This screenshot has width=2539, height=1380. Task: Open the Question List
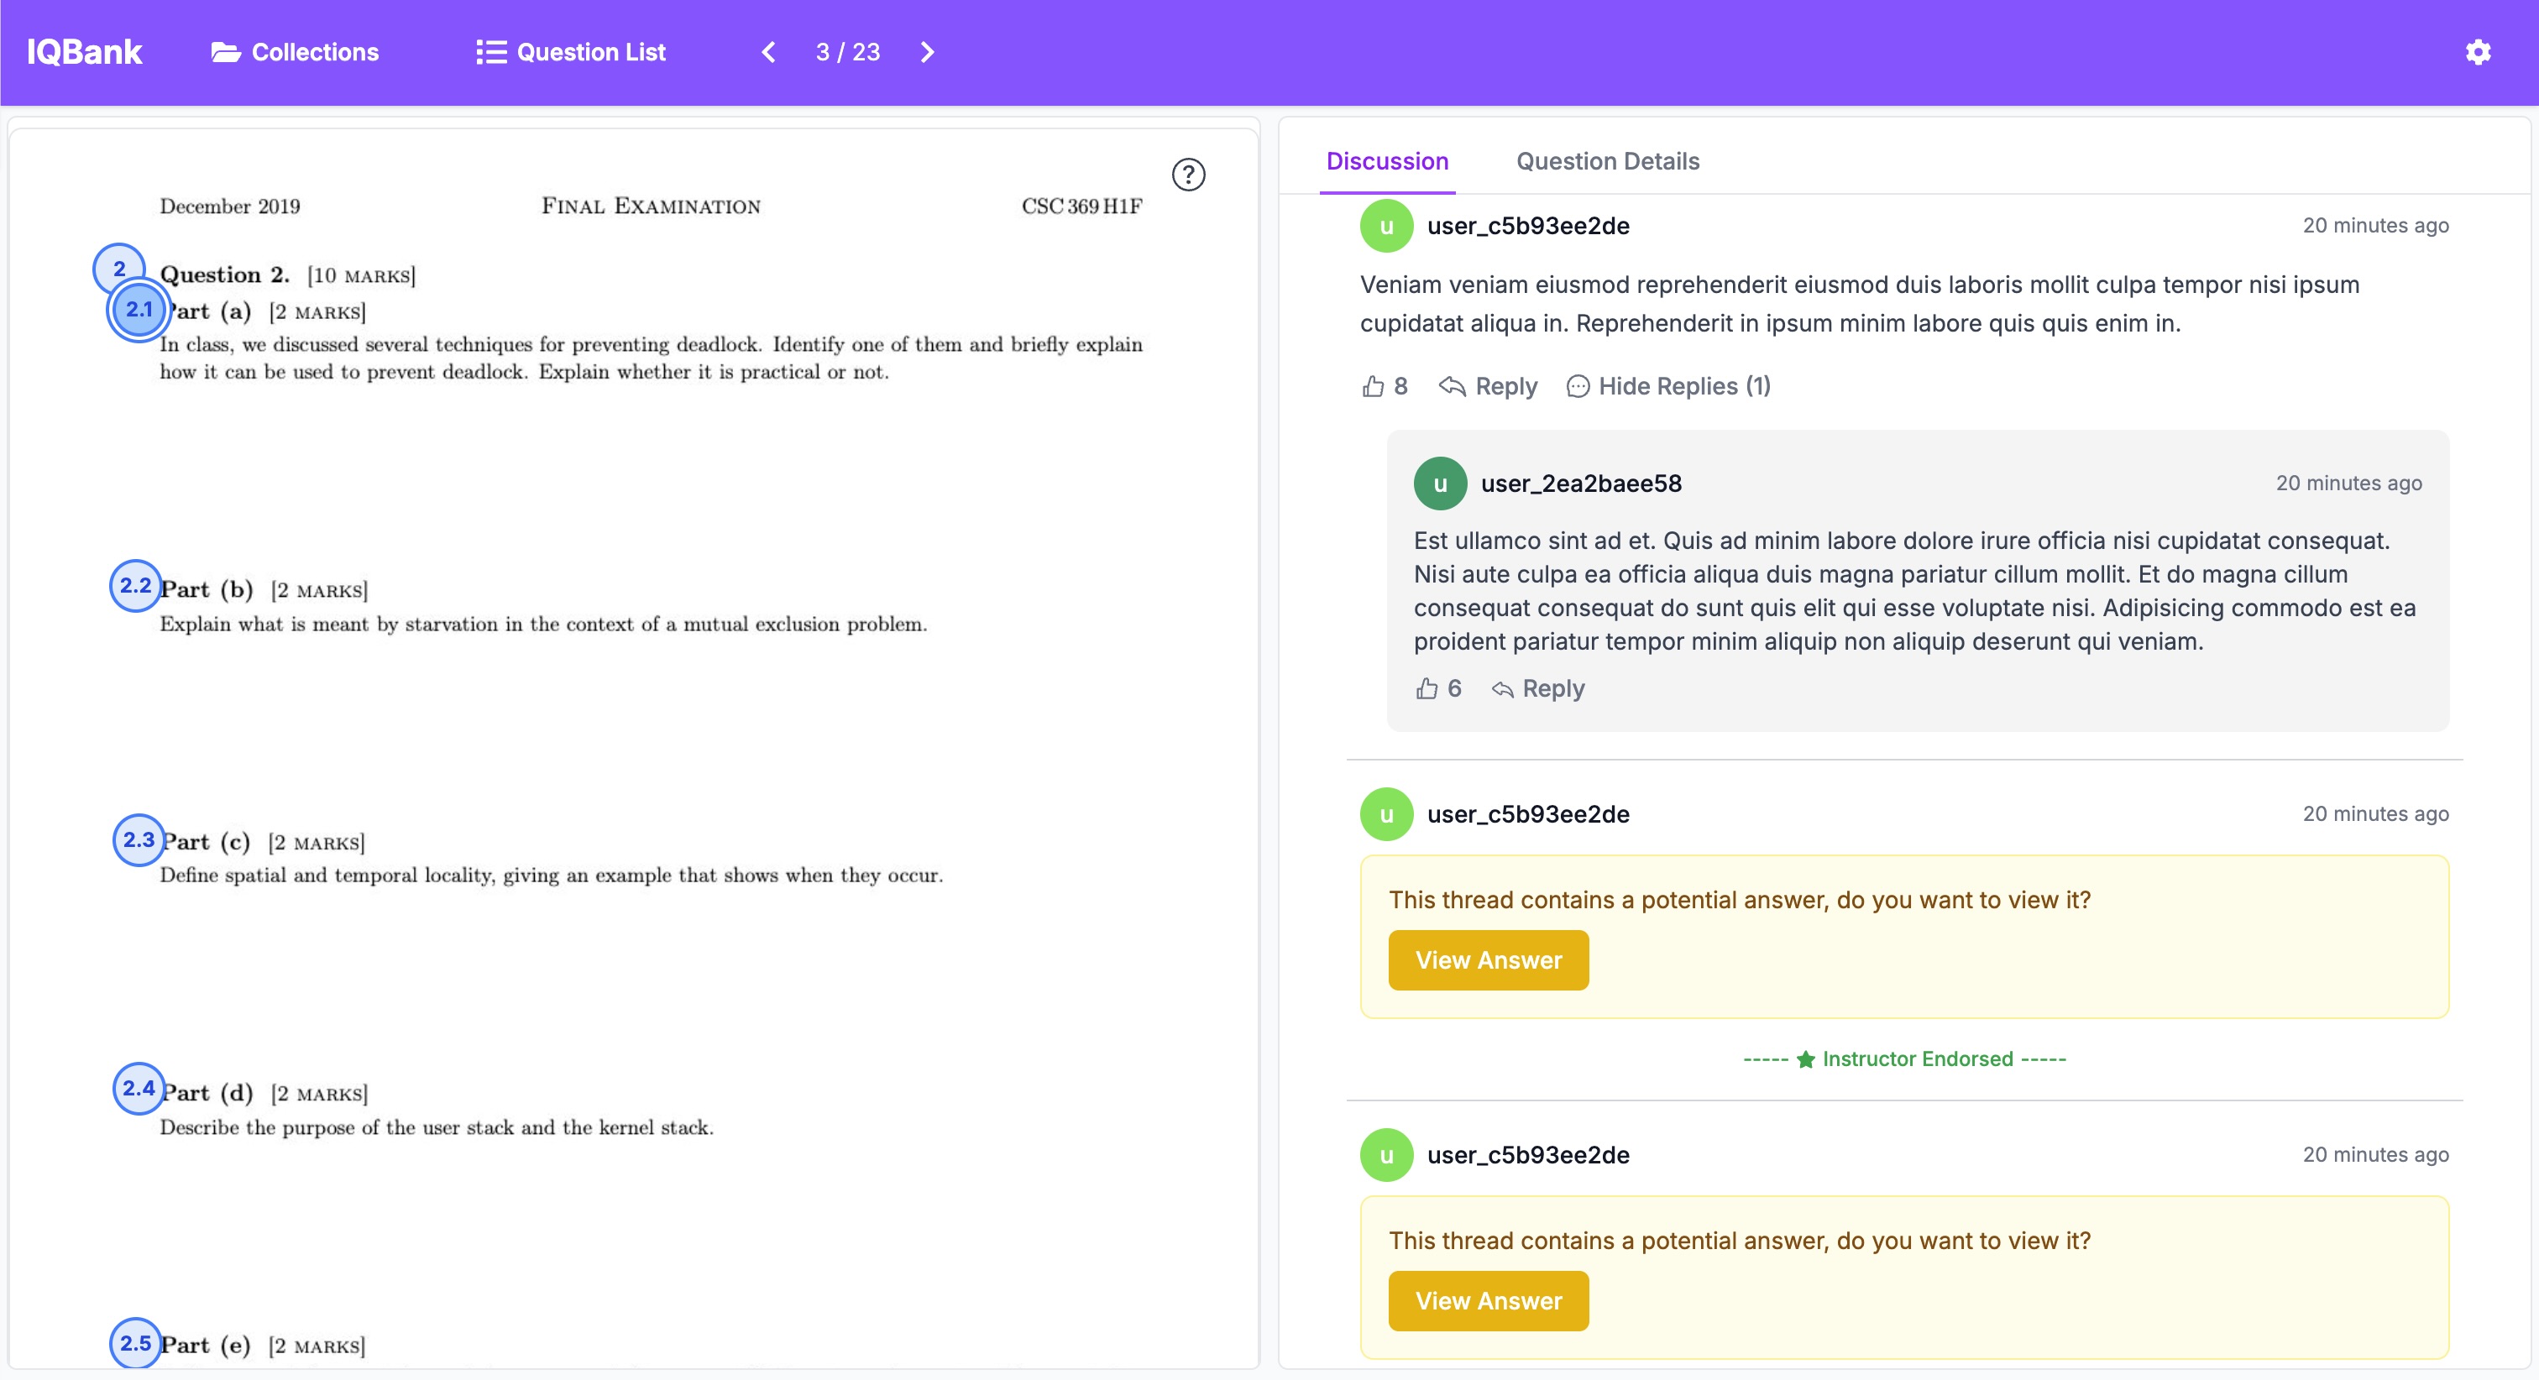tap(571, 52)
